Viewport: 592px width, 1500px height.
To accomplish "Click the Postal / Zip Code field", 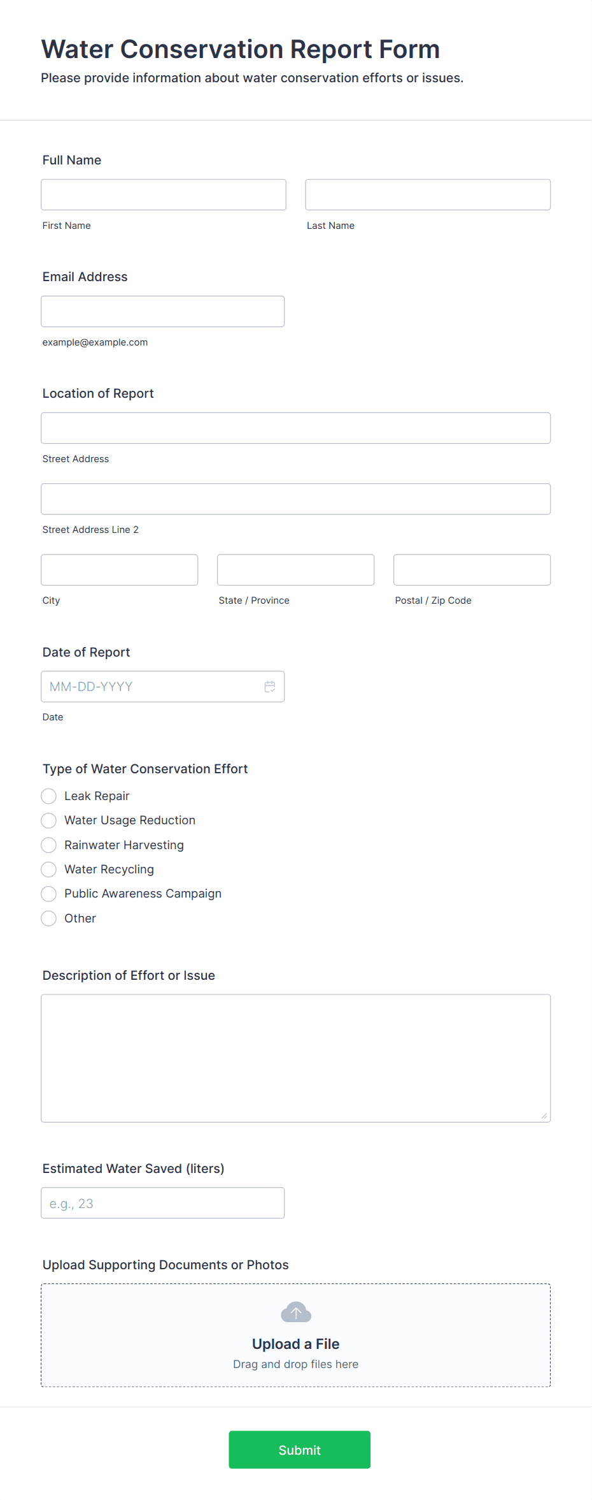I will 472,569.
